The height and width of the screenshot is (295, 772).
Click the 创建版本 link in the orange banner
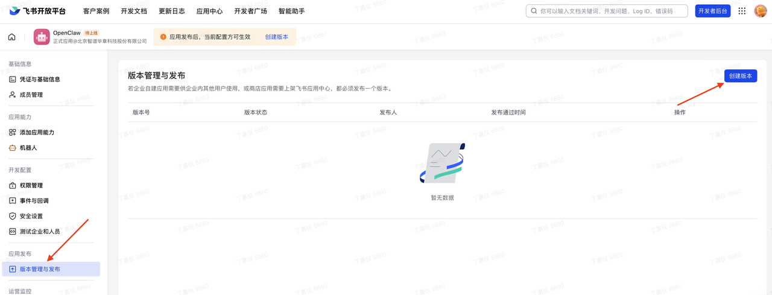[276, 37]
